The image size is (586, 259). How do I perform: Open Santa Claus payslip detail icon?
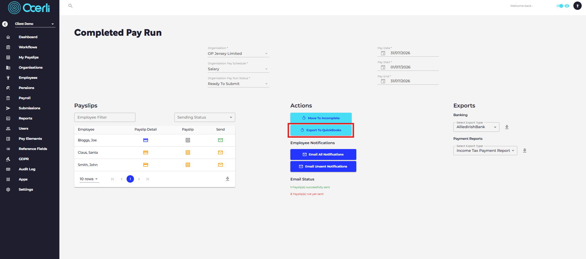click(x=146, y=152)
